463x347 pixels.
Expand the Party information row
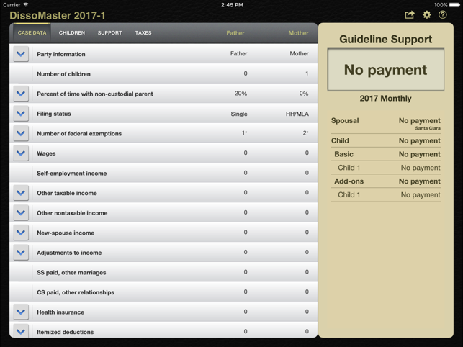coord(21,54)
